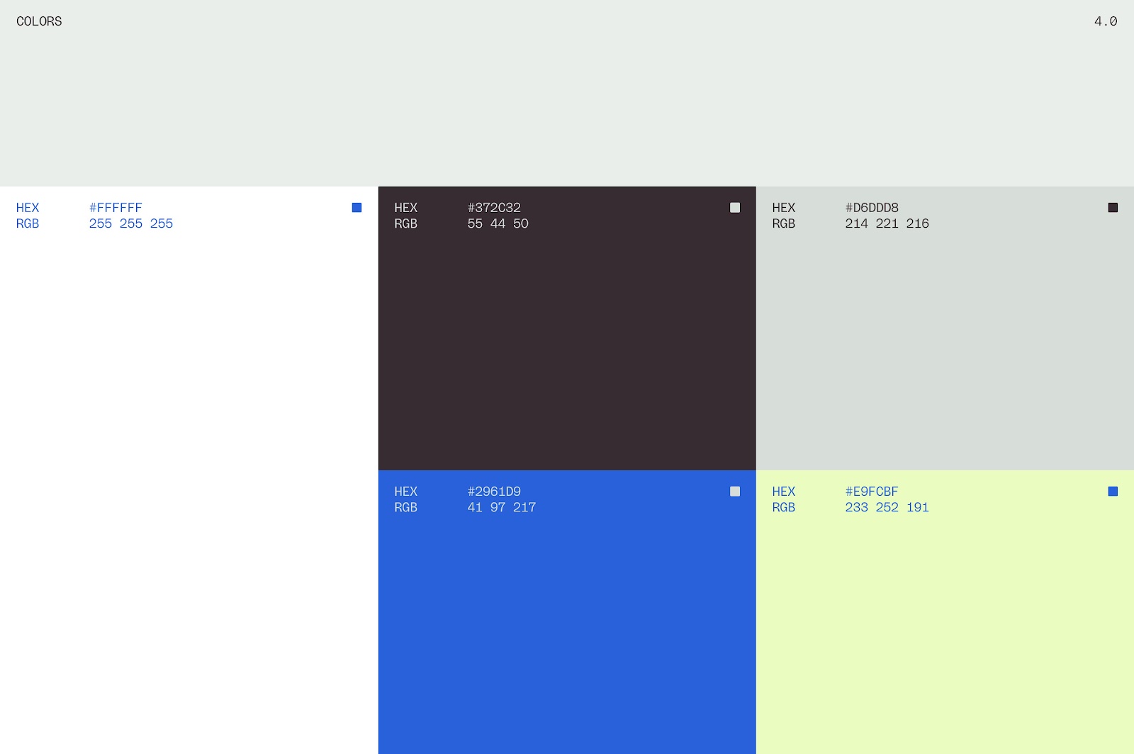Click the RGB label in the gray #D6DDD8 panel
The height and width of the screenshot is (754, 1134).
(x=783, y=223)
